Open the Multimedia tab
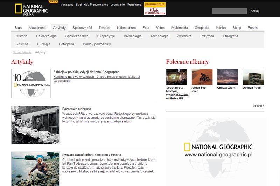 click(180, 28)
